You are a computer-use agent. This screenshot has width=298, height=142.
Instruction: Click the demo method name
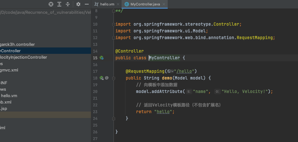pyautogui.click(x=167, y=78)
